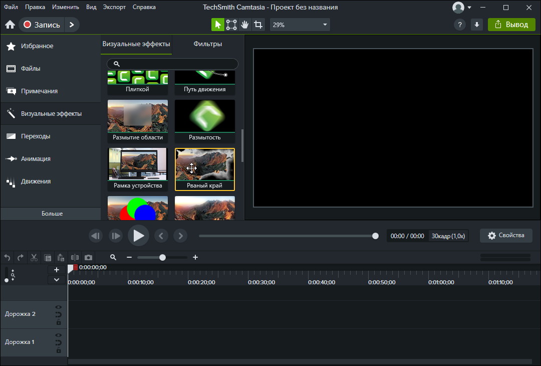Lock Дорожка 2
The width and height of the screenshot is (541, 366).
pos(58,322)
